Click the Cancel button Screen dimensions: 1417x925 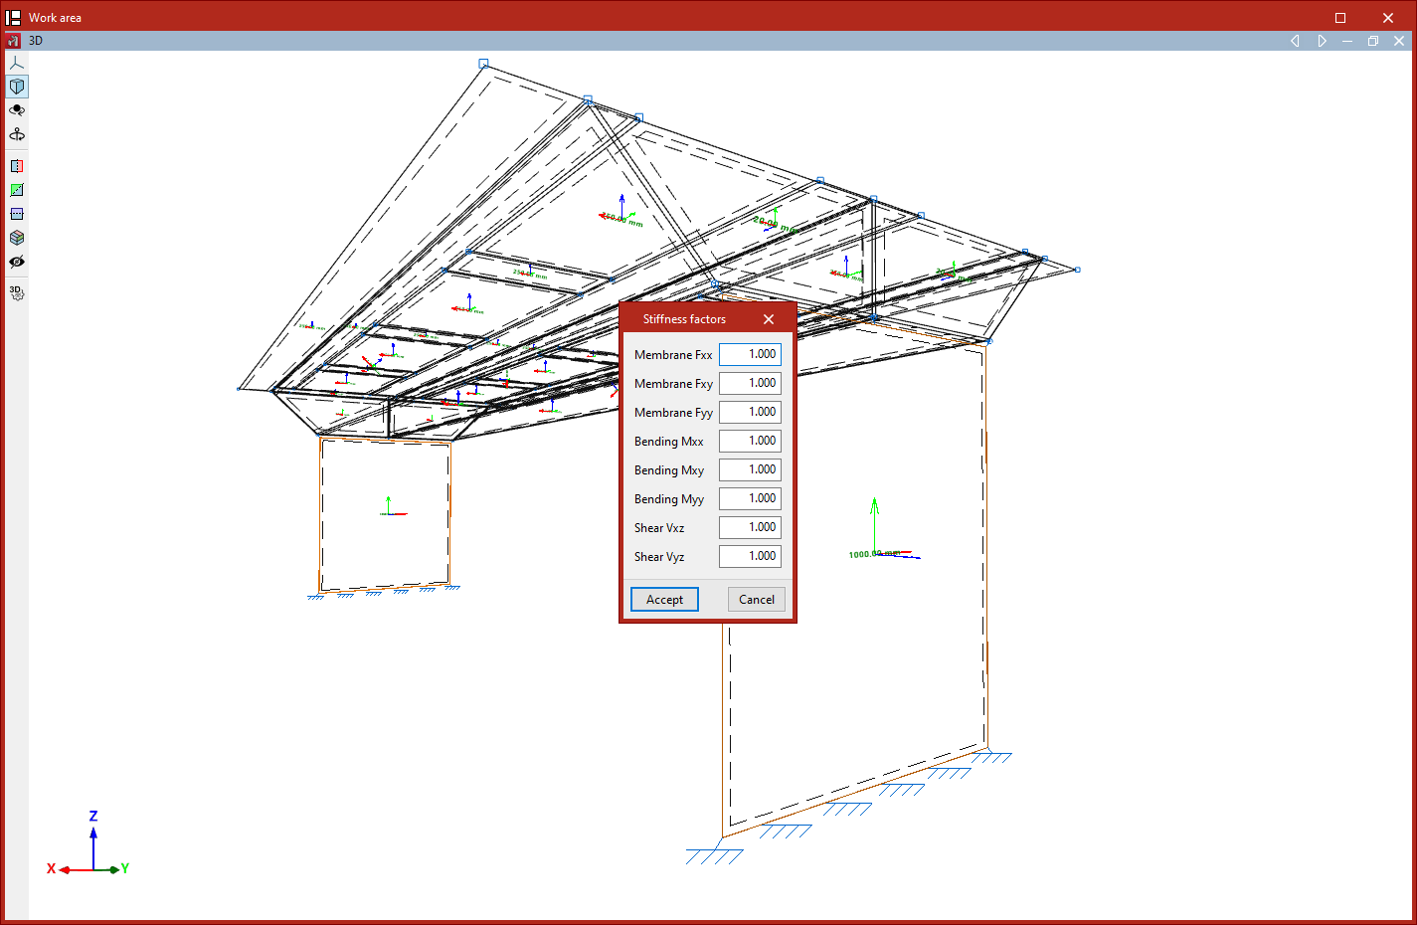(757, 600)
